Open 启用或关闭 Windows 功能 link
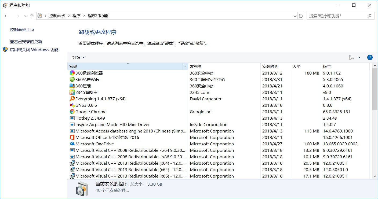 (x=34, y=50)
